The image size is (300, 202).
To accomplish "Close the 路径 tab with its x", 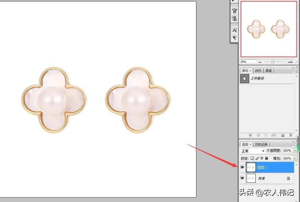I will point(251,71).
